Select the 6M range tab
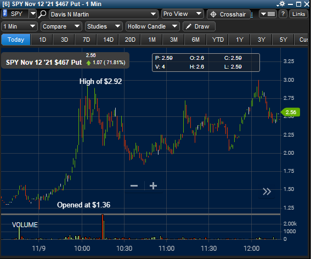The image size is (311, 259). (x=196, y=40)
